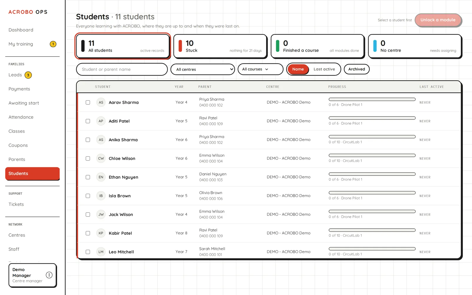Go to the Dashboard page
472x295 pixels.
click(x=21, y=30)
